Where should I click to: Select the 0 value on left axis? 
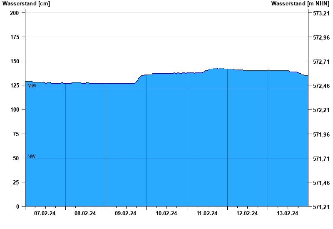[17, 207]
